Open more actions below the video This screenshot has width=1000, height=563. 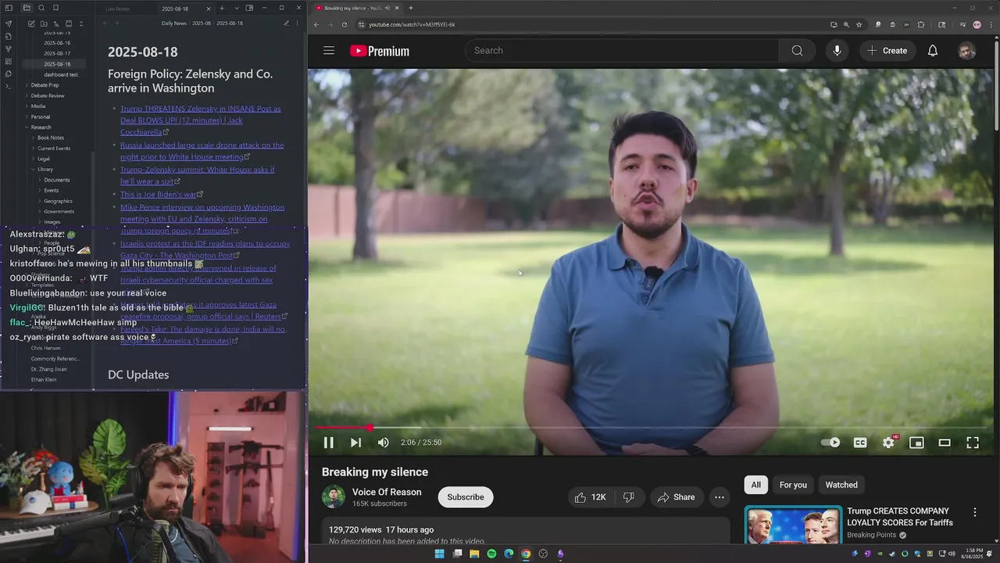tap(720, 497)
